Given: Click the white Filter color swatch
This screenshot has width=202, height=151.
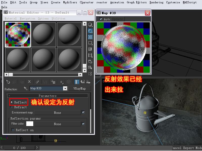Looking at the screenshot, I should (x=30, y=124).
